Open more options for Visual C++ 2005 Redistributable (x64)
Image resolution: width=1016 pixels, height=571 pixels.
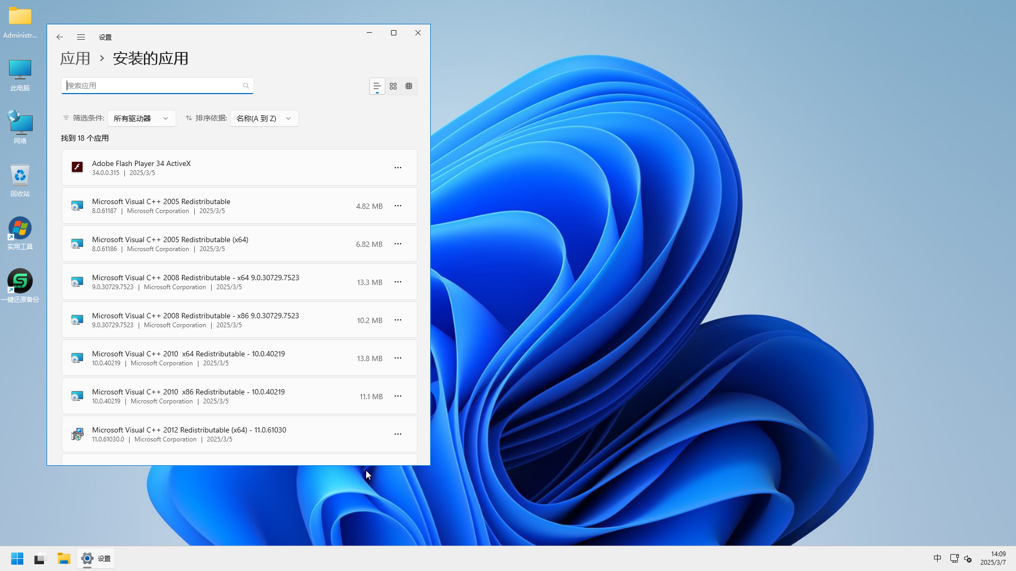coord(398,244)
